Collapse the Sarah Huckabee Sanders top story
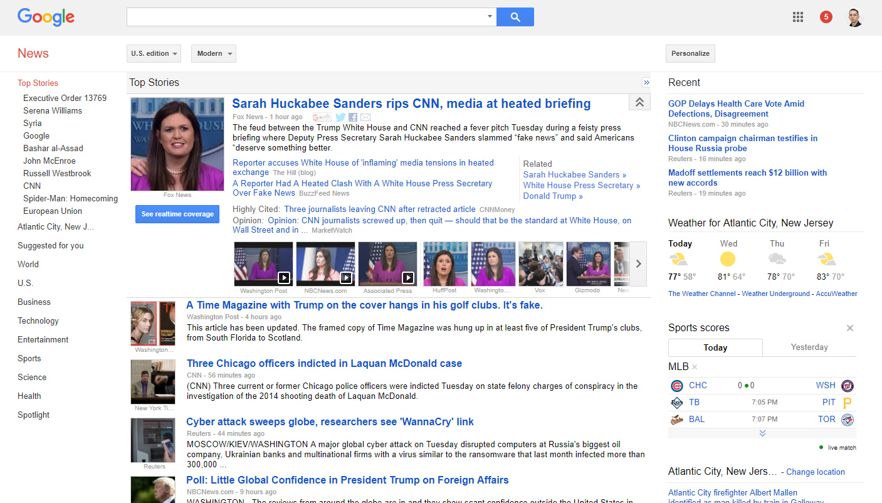The height and width of the screenshot is (503, 882). click(x=639, y=102)
